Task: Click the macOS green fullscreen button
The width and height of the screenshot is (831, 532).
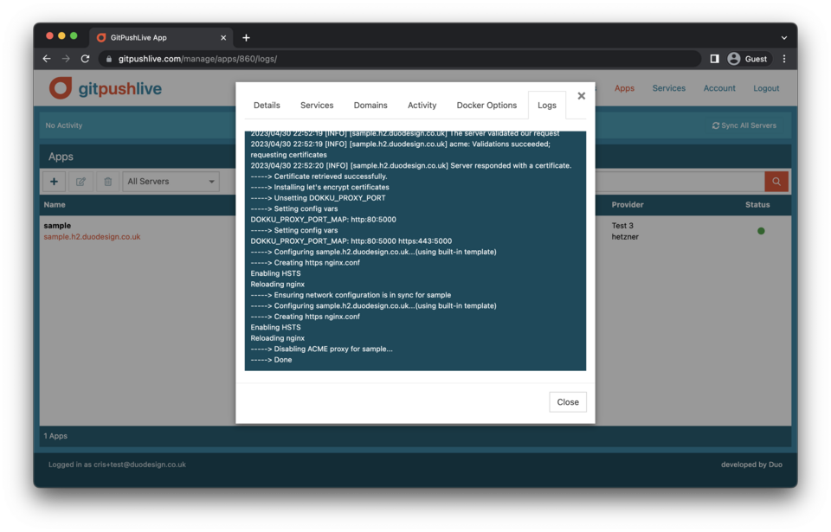Action: [74, 35]
